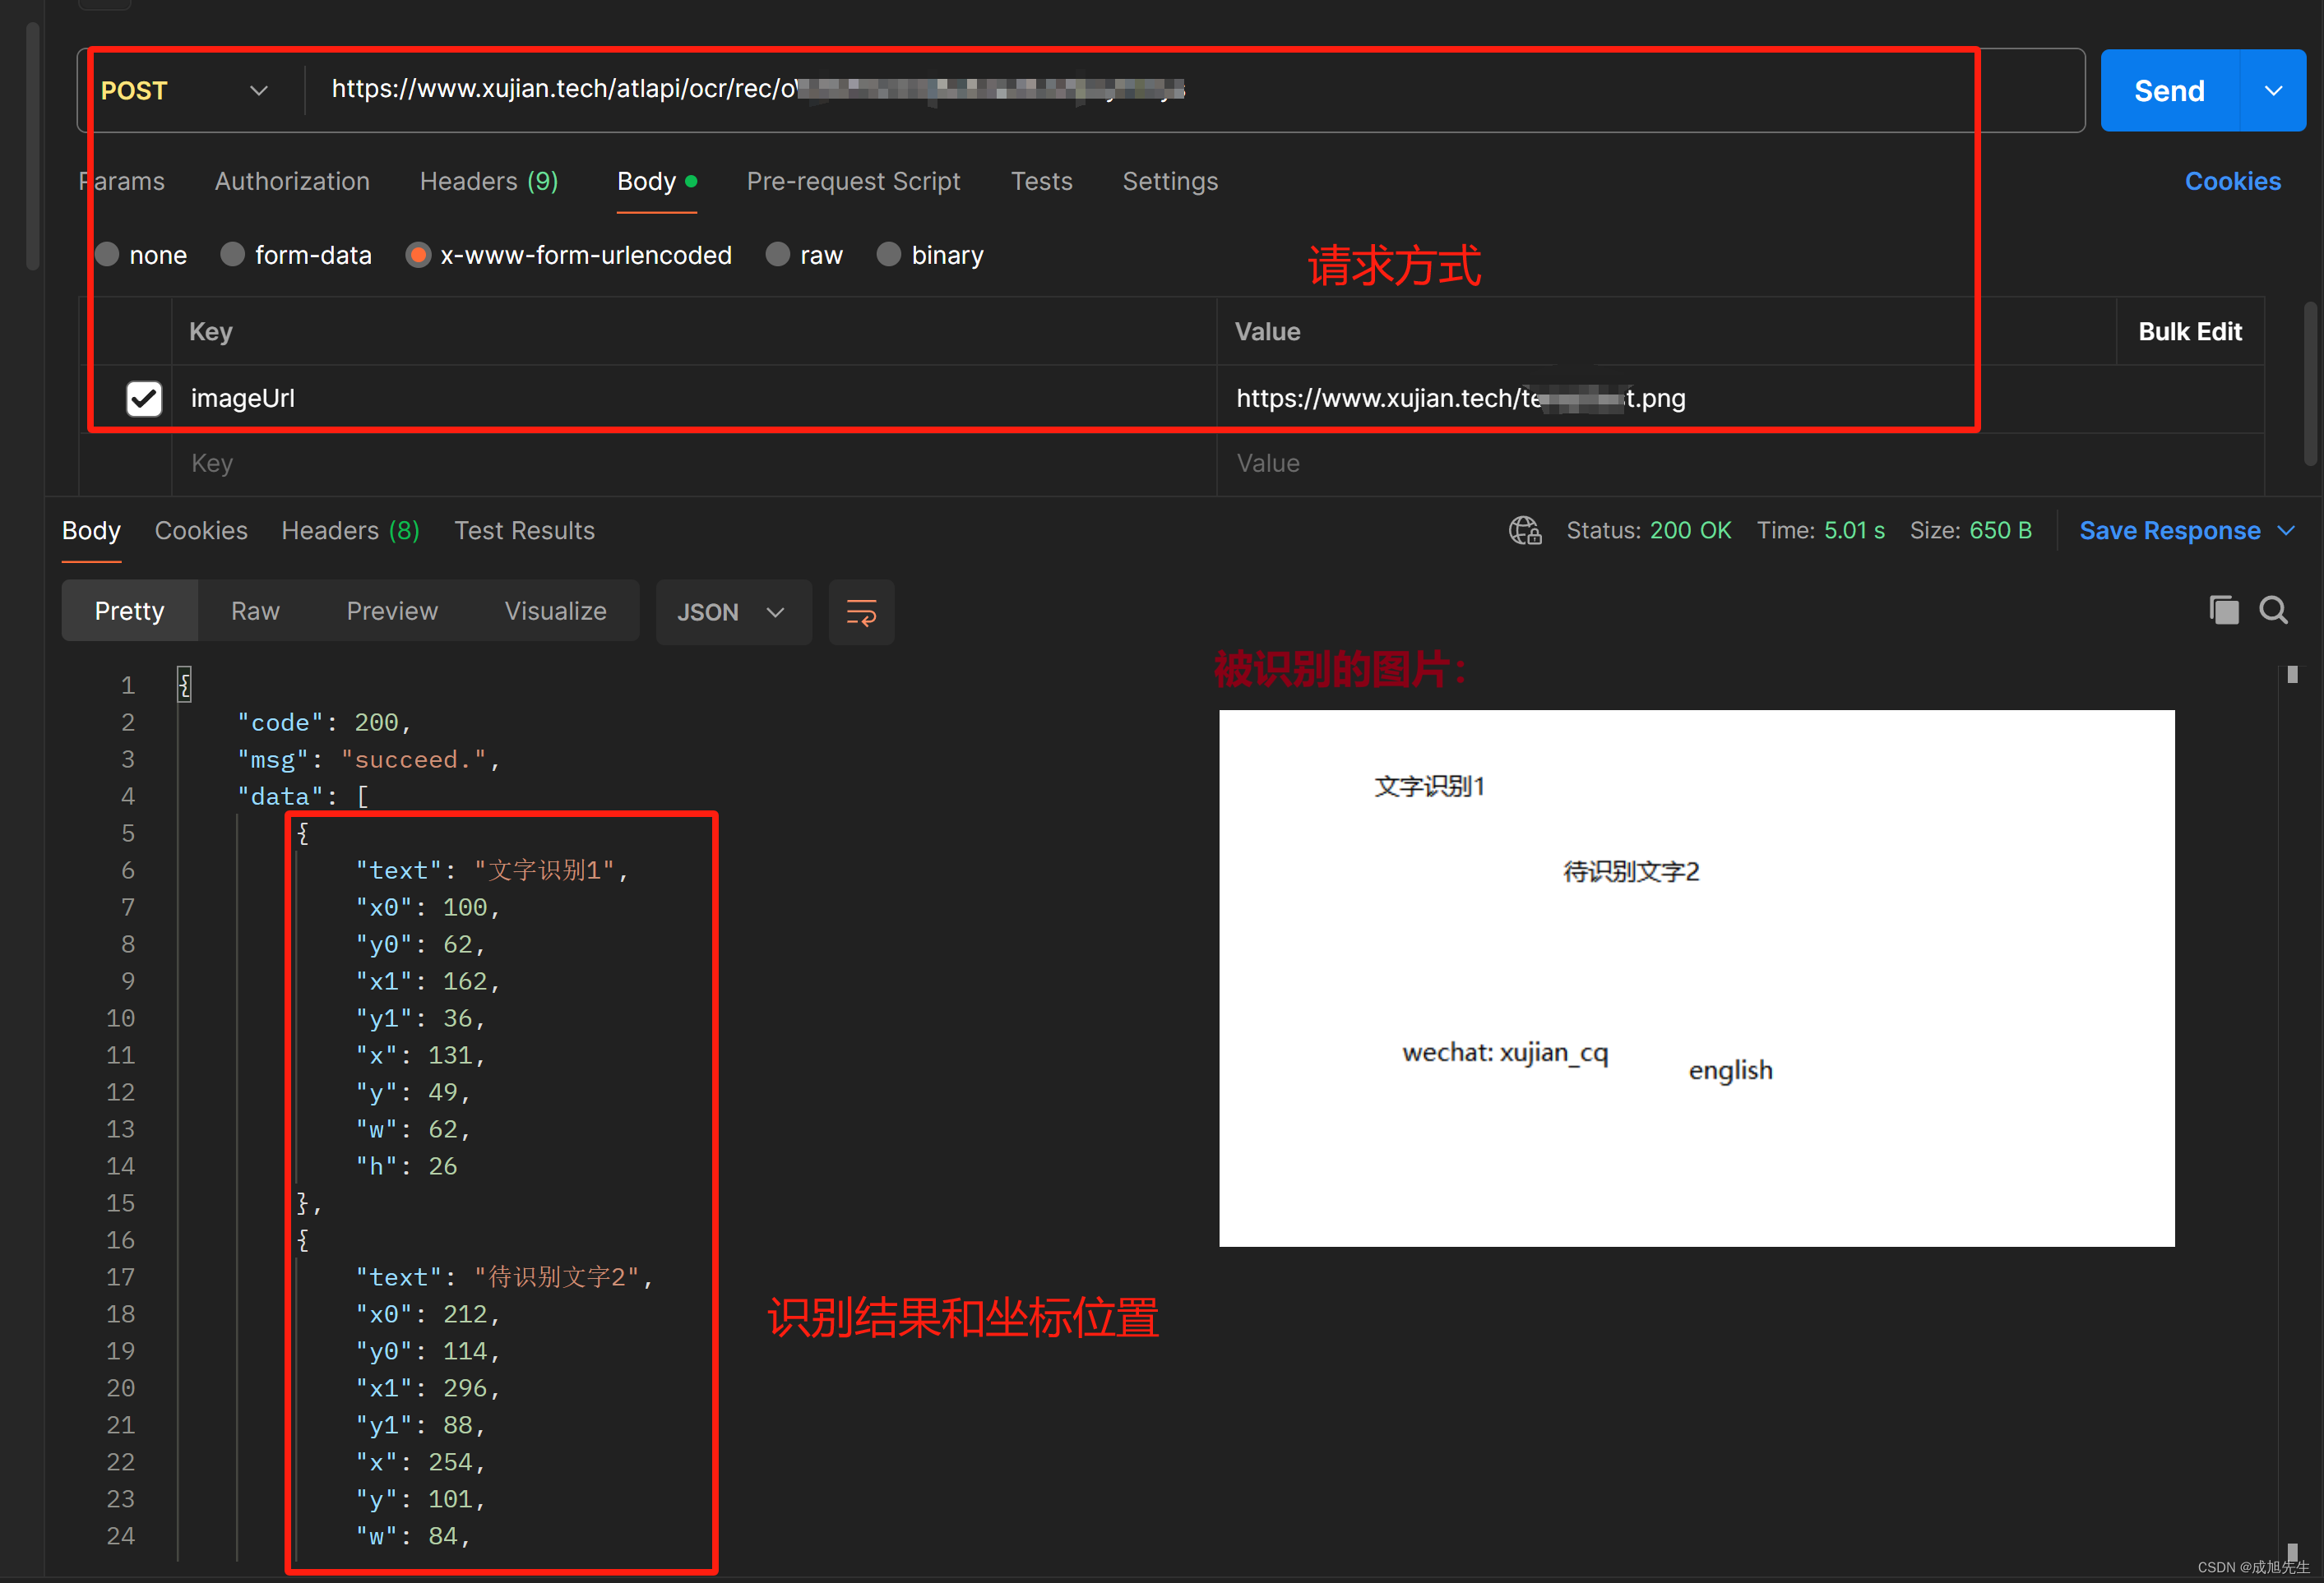Screen dimensions: 2324x1583
Task: Copy the response body with copy icon
Action: click(x=2223, y=610)
